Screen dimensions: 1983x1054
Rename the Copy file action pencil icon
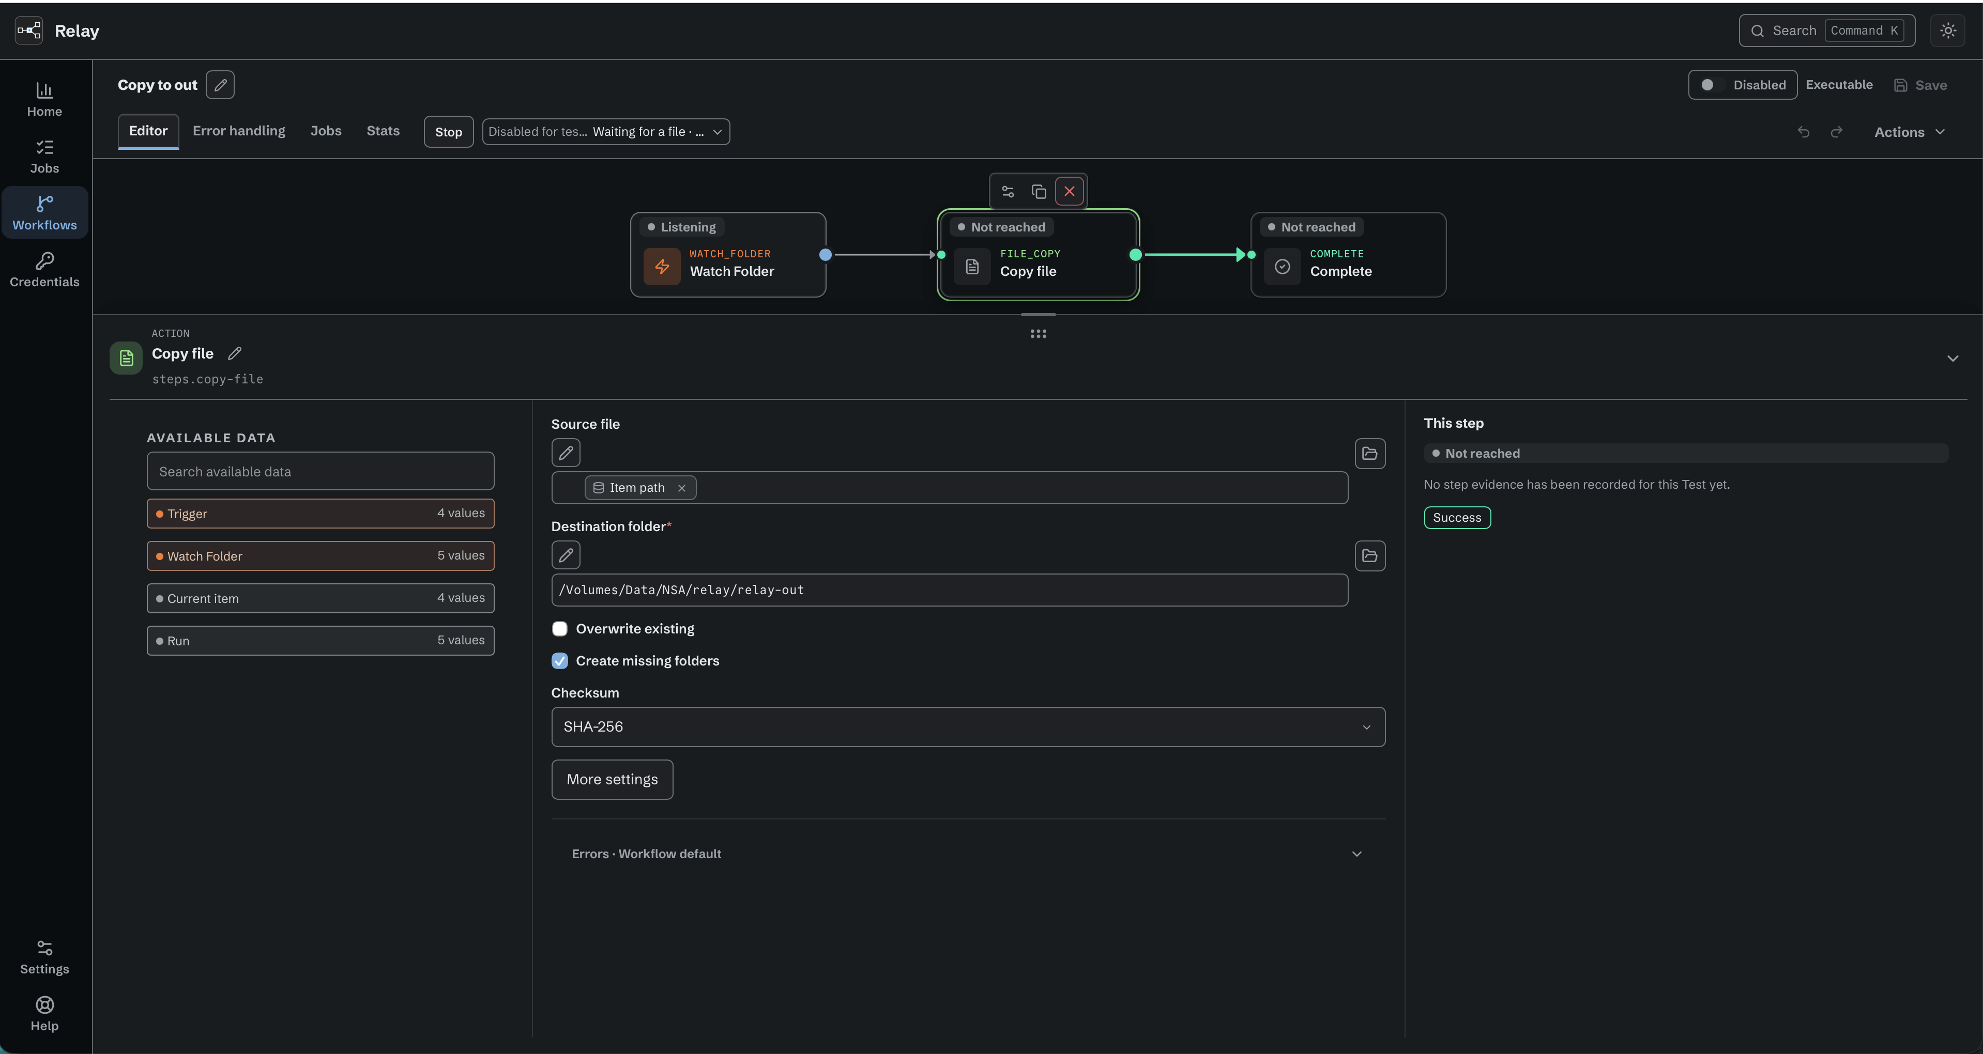point(235,353)
